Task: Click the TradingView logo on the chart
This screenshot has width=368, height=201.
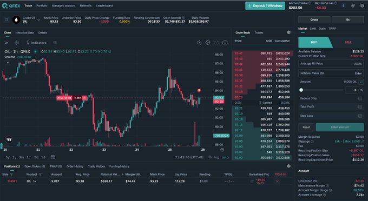Action: click(9, 139)
